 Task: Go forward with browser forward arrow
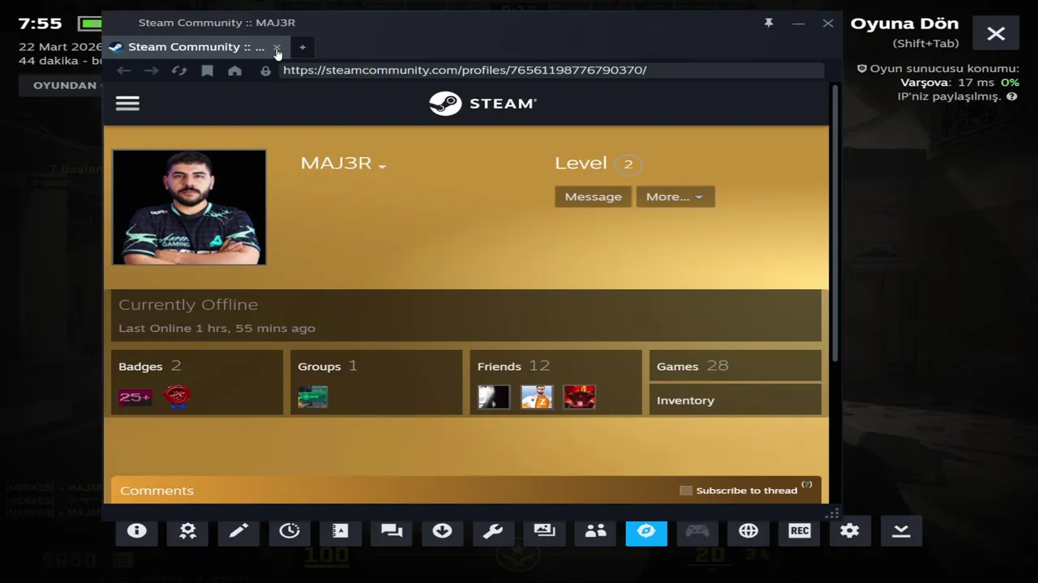point(152,70)
